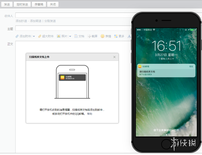Open the 表情 emoji smiley icon
The height and width of the screenshot is (155, 202).
103,36
